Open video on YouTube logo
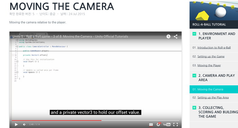Image resolution: width=238 pixels, height=128 pixels. pyautogui.click(x=167, y=125)
